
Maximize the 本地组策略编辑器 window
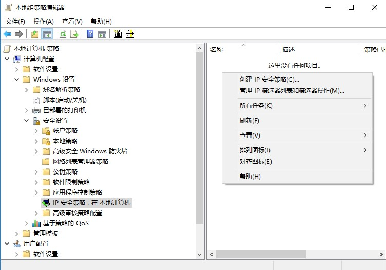coord(351,7)
